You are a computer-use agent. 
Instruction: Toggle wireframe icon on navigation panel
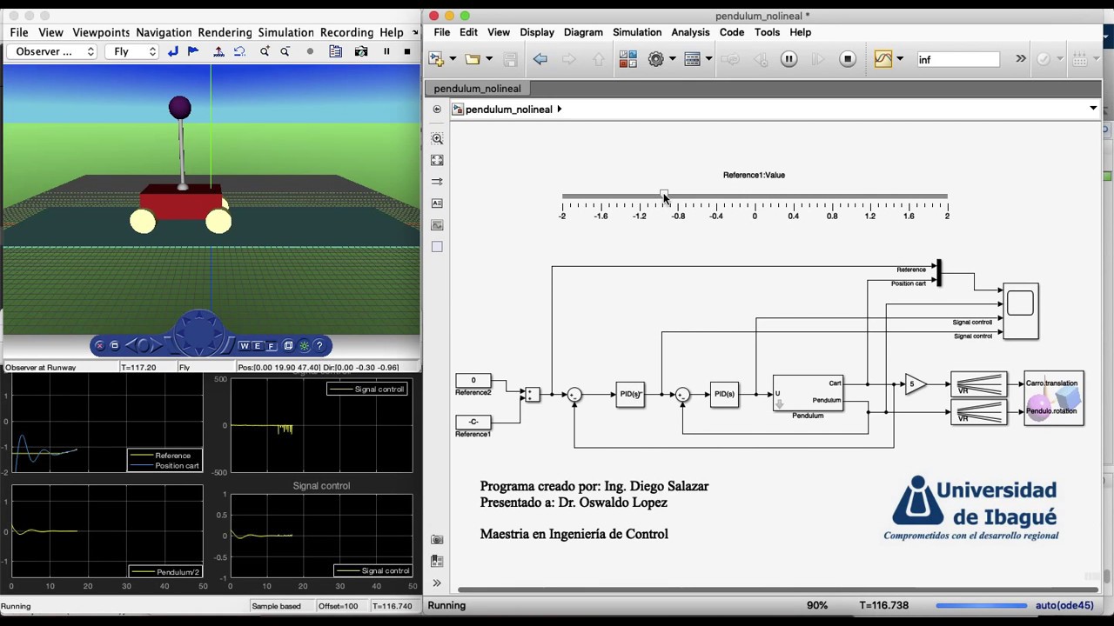(288, 346)
